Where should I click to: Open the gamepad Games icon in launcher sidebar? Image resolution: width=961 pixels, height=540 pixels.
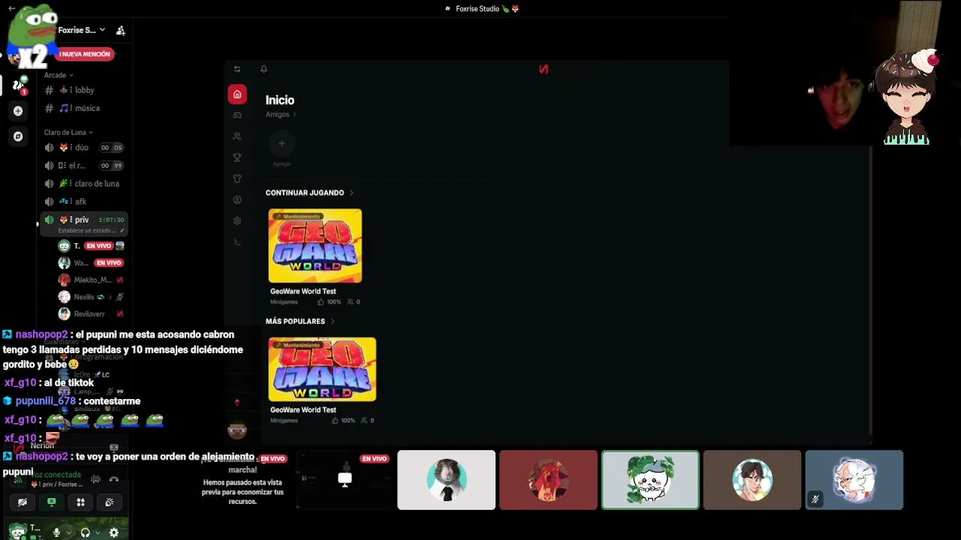point(237,115)
